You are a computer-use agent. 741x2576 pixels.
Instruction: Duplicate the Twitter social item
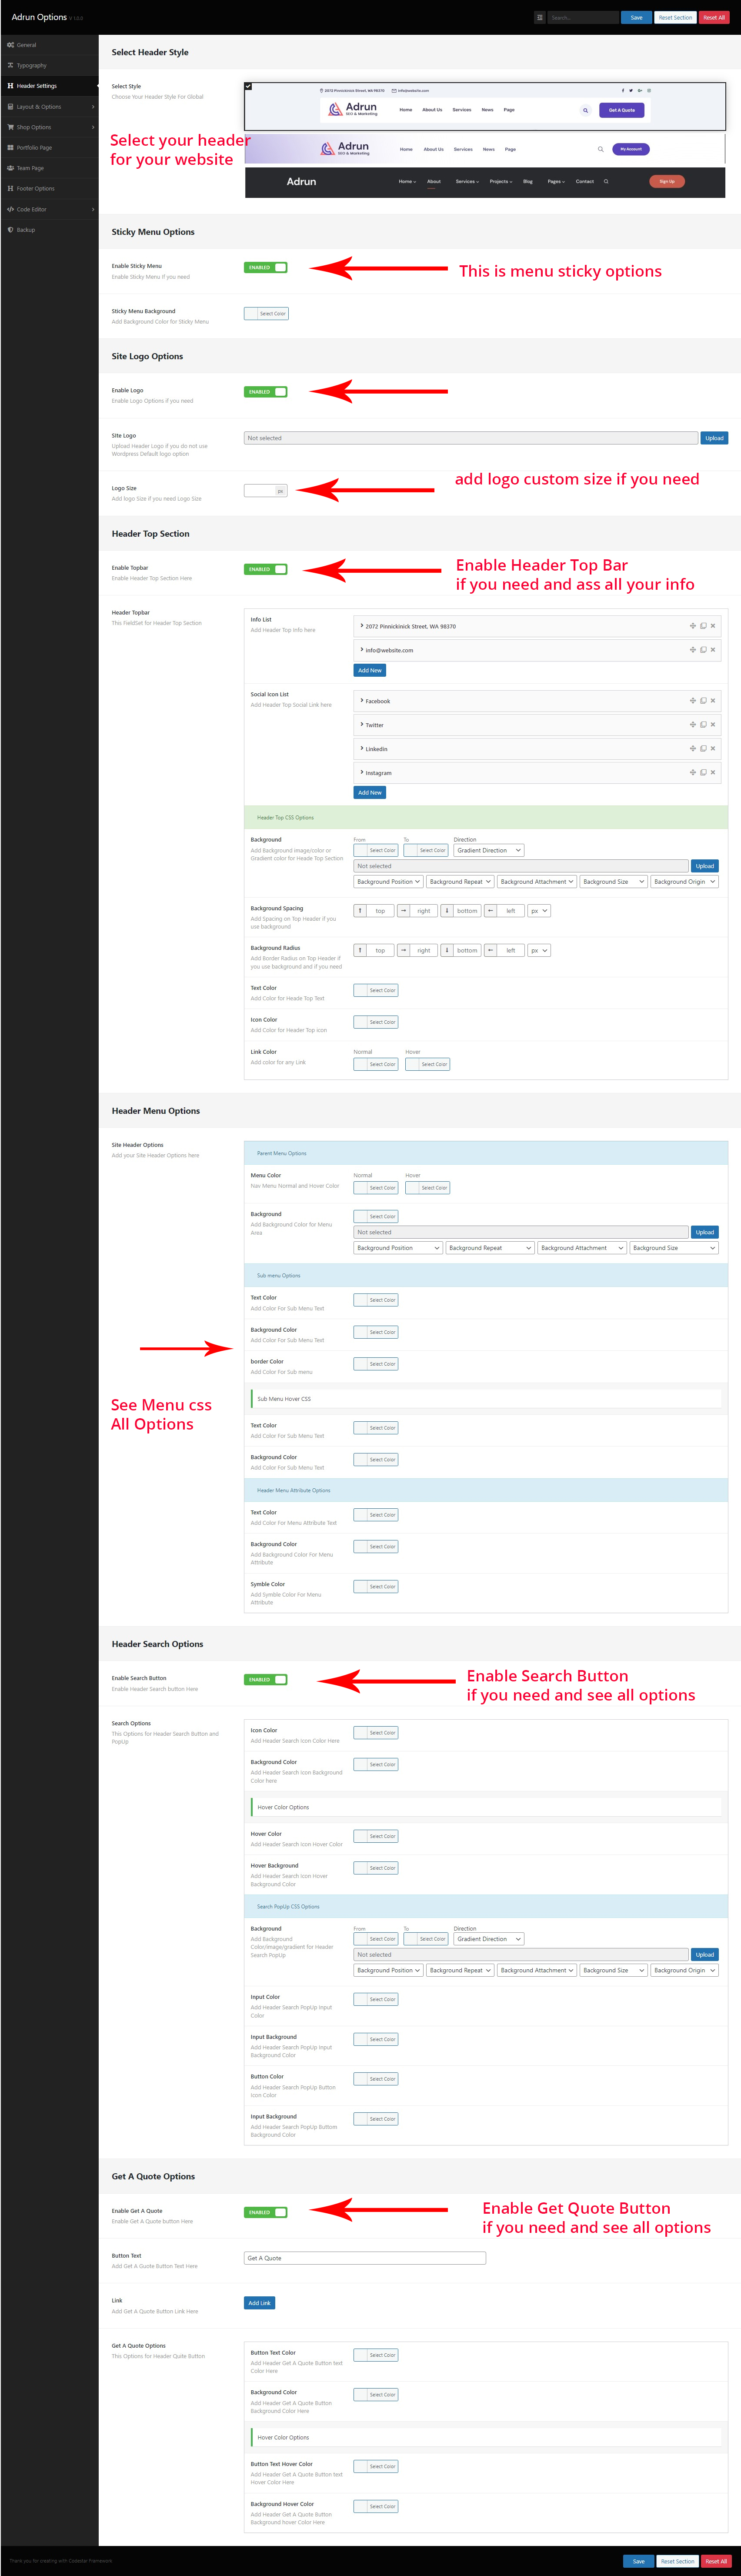pos(703,725)
